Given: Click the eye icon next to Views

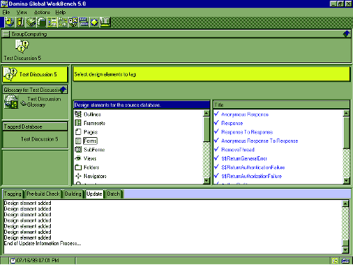Looking at the screenshot, I should point(78,158).
